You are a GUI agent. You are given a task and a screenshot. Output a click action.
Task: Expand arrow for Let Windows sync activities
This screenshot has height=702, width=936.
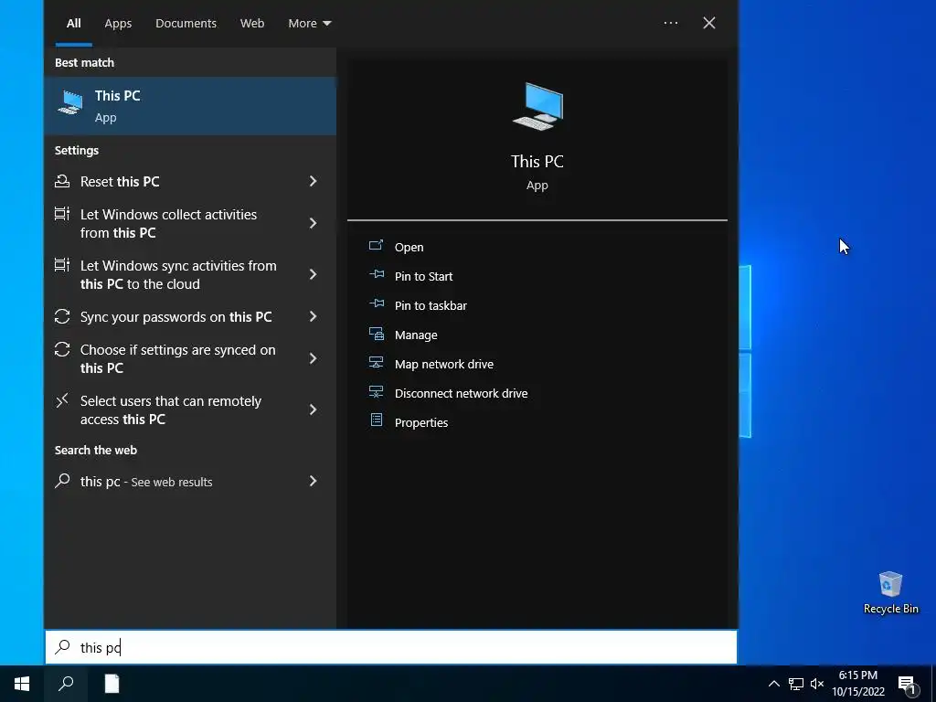point(313,274)
